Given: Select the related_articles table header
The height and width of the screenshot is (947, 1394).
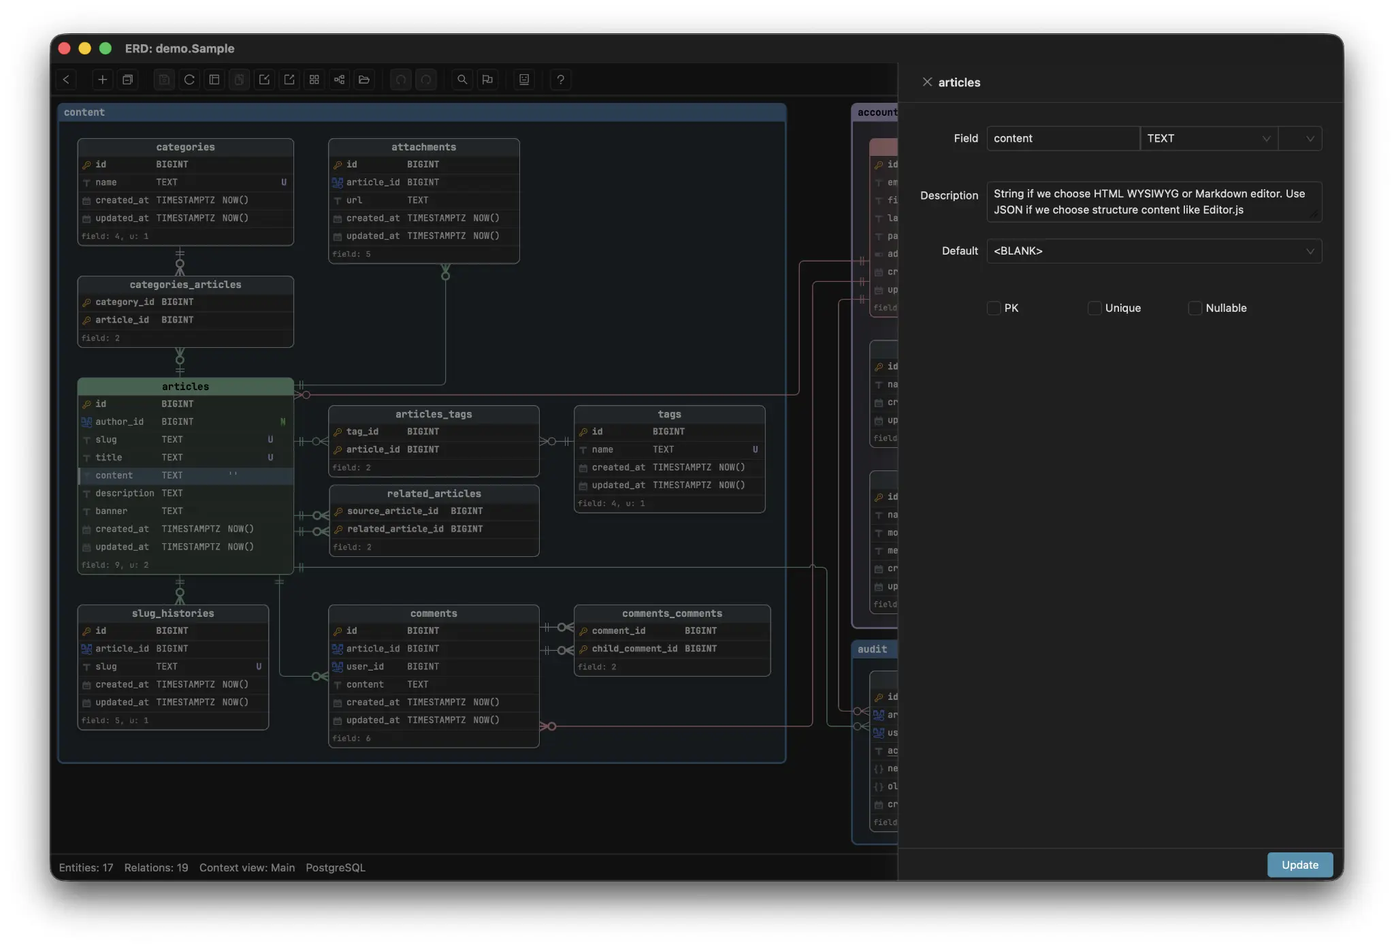Looking at the screenshot, I should point(434,494).
